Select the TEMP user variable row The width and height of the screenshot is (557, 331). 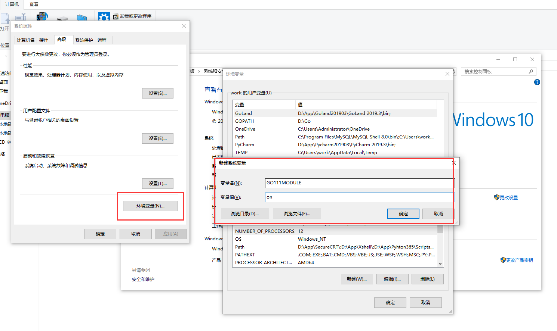(x=335, y=153)
